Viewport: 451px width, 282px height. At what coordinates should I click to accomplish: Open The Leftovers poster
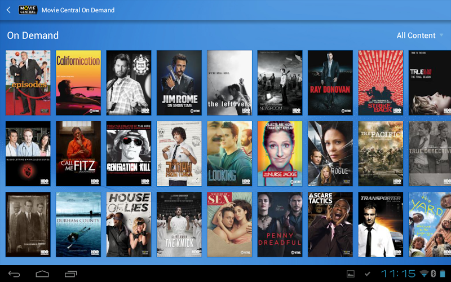(x=229, y=83)
